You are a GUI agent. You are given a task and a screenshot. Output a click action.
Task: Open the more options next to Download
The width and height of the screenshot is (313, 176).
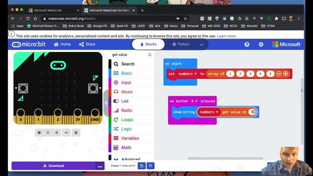click(x=100, y=166)
